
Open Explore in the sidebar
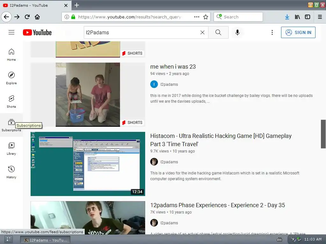(x=11, y=78)
